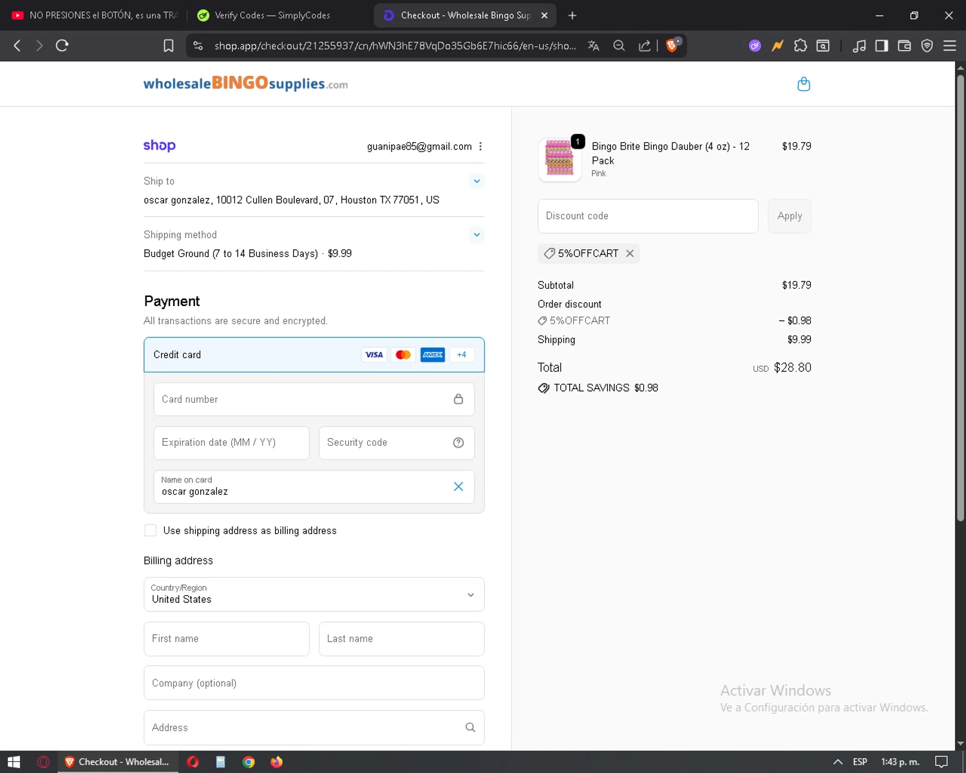This screenshot has width=966, height=773.
Task: Open the Checkout Brave taskbar button
Action: tap(117, 762)
